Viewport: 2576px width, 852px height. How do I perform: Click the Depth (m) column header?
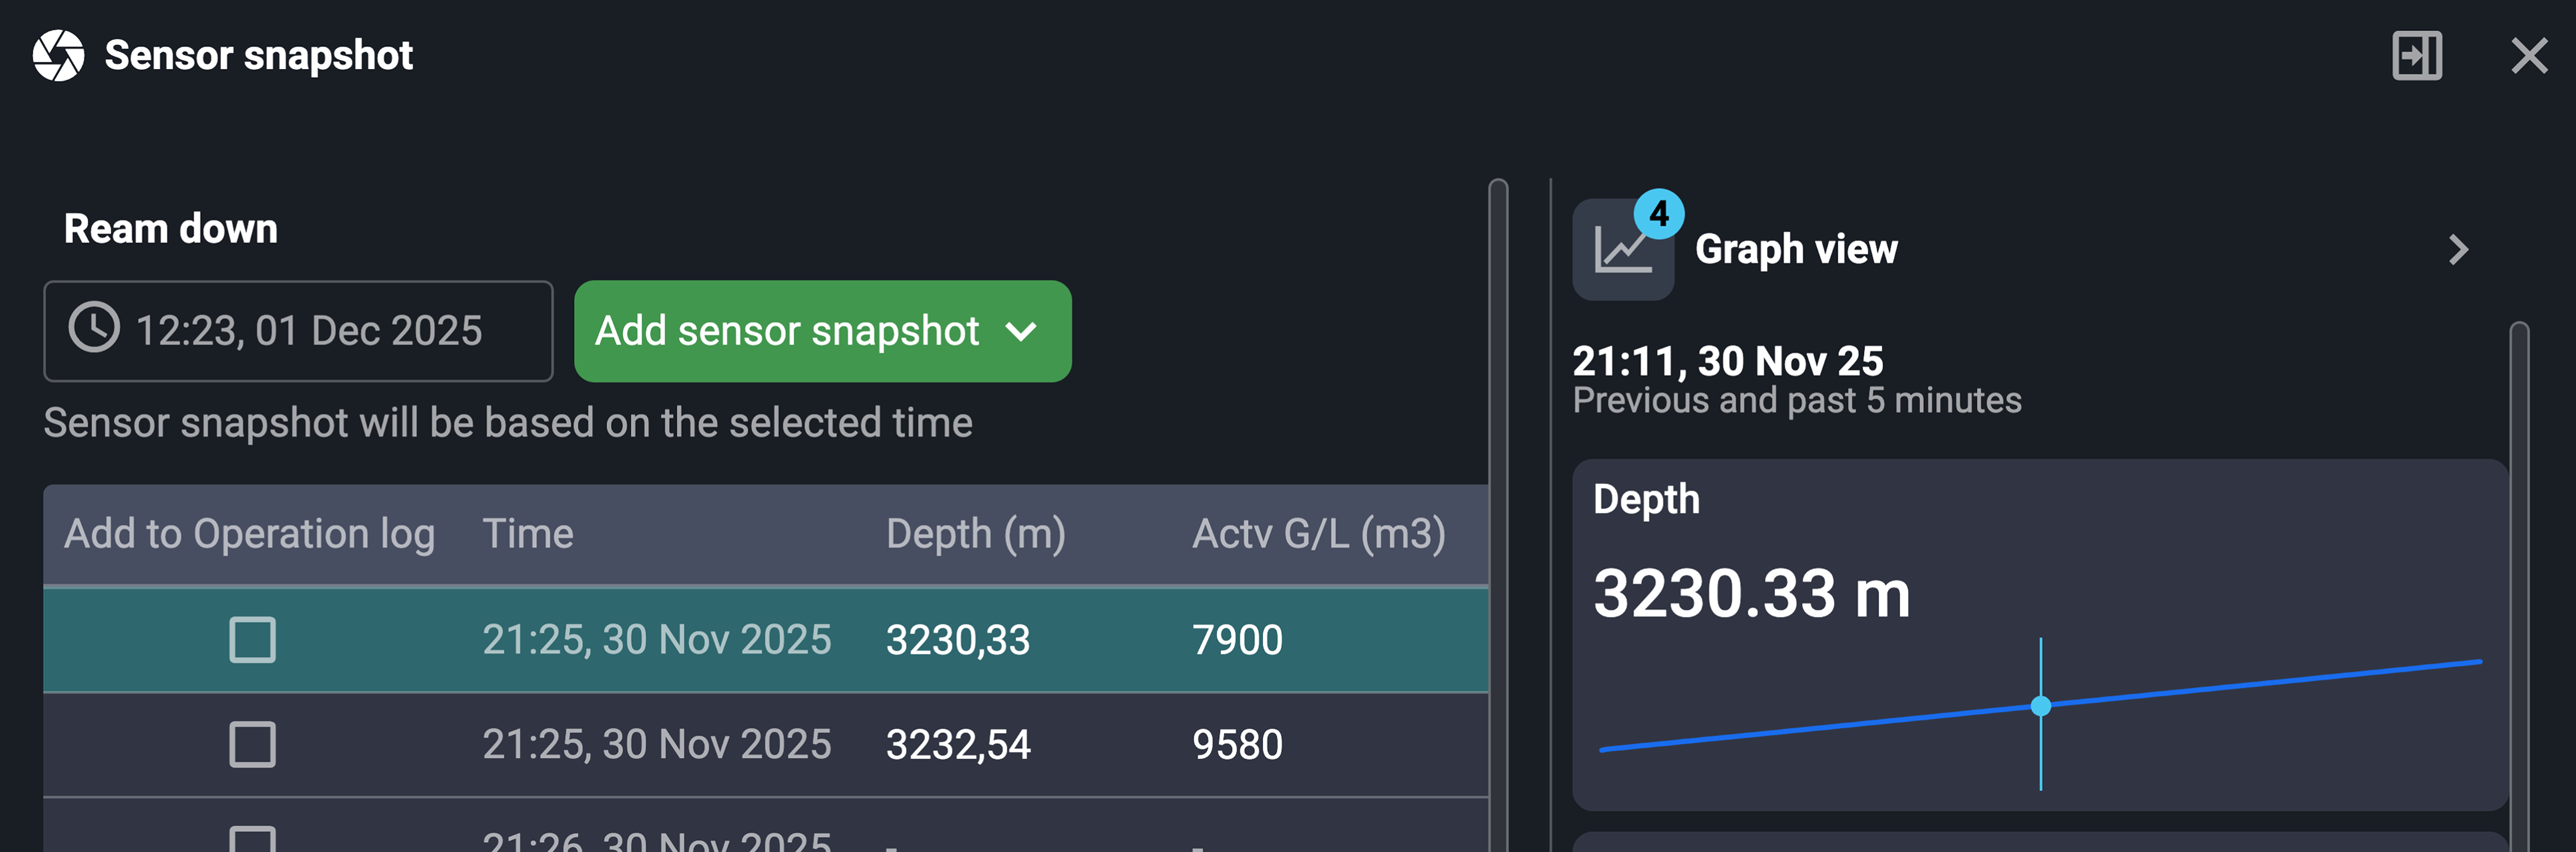pos(975,533)
